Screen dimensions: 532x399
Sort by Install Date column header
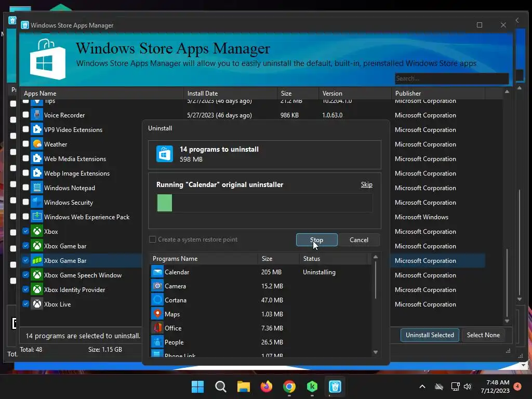click(x=230, y=94)
